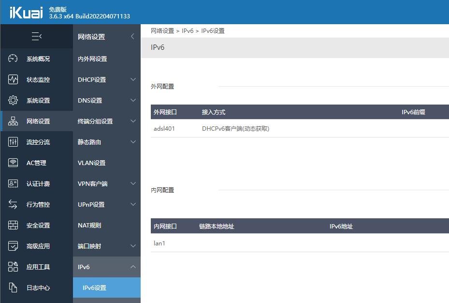449x303 pixels.
Task: Collapse the IPv6 submenu
Action: 133,267
